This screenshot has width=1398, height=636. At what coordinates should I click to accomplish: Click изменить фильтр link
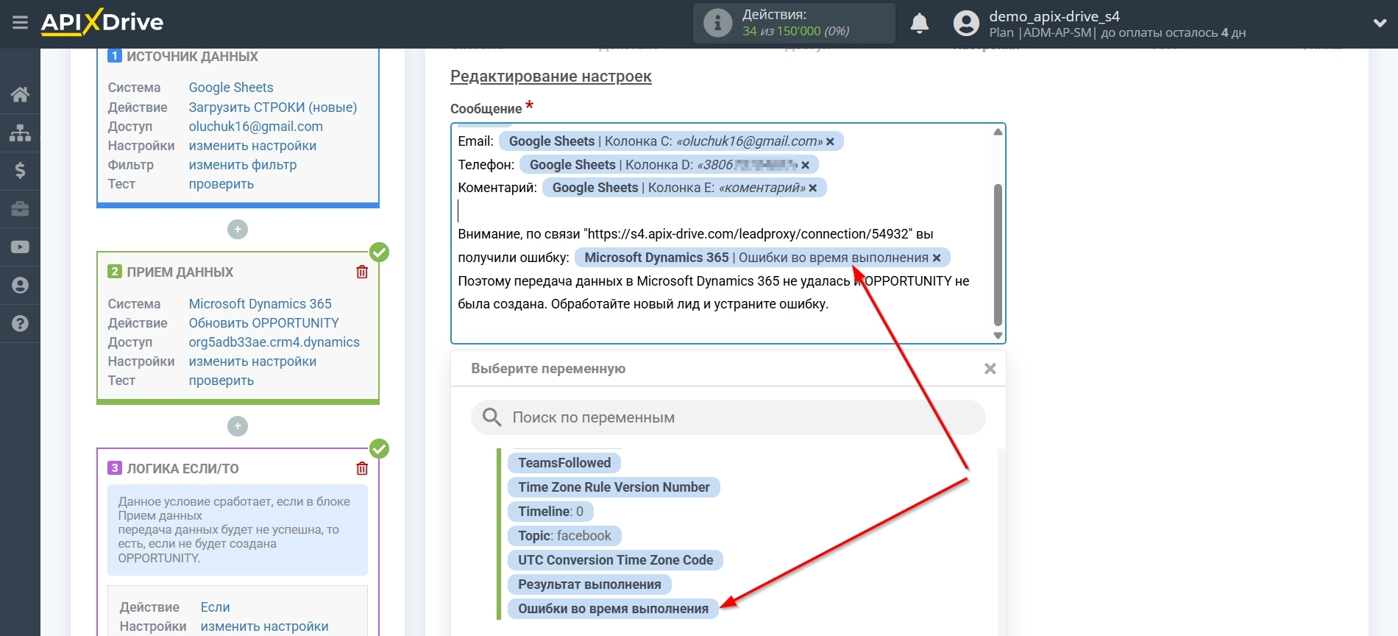tap(243, 165)
